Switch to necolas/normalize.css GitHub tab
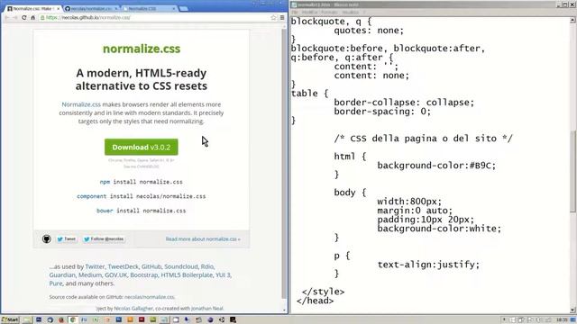577x324 pixels. tap(91, 8)
